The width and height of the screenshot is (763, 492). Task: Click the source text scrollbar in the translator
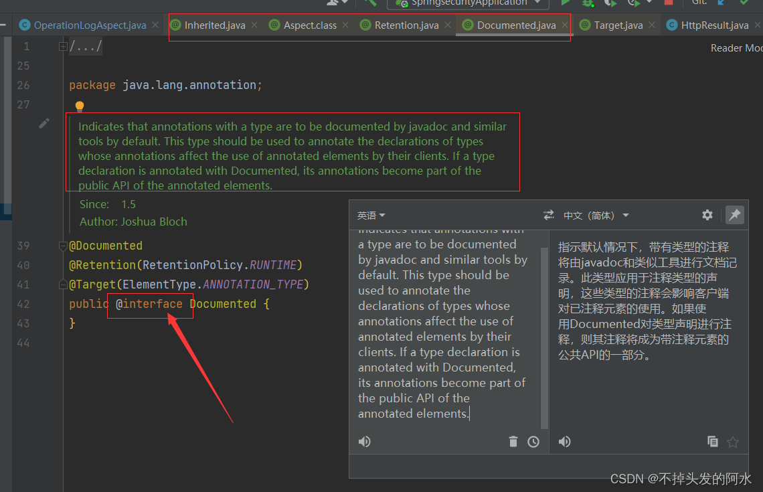[545, 338]
